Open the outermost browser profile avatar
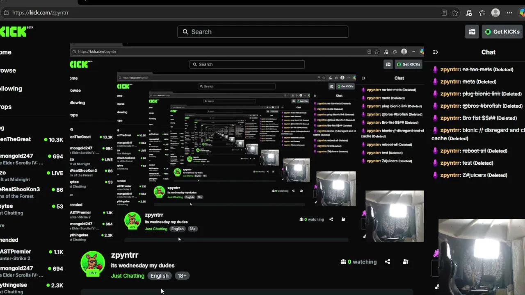Image resolution: width=525 pixels, height=295 pixels. [x=495, y=13]
